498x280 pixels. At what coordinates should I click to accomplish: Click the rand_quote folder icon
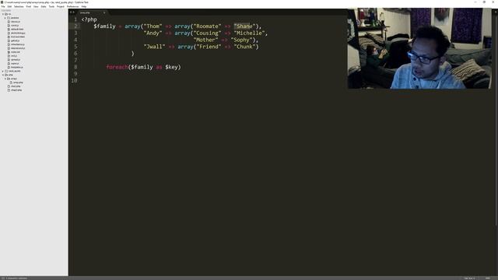point(6,71)
